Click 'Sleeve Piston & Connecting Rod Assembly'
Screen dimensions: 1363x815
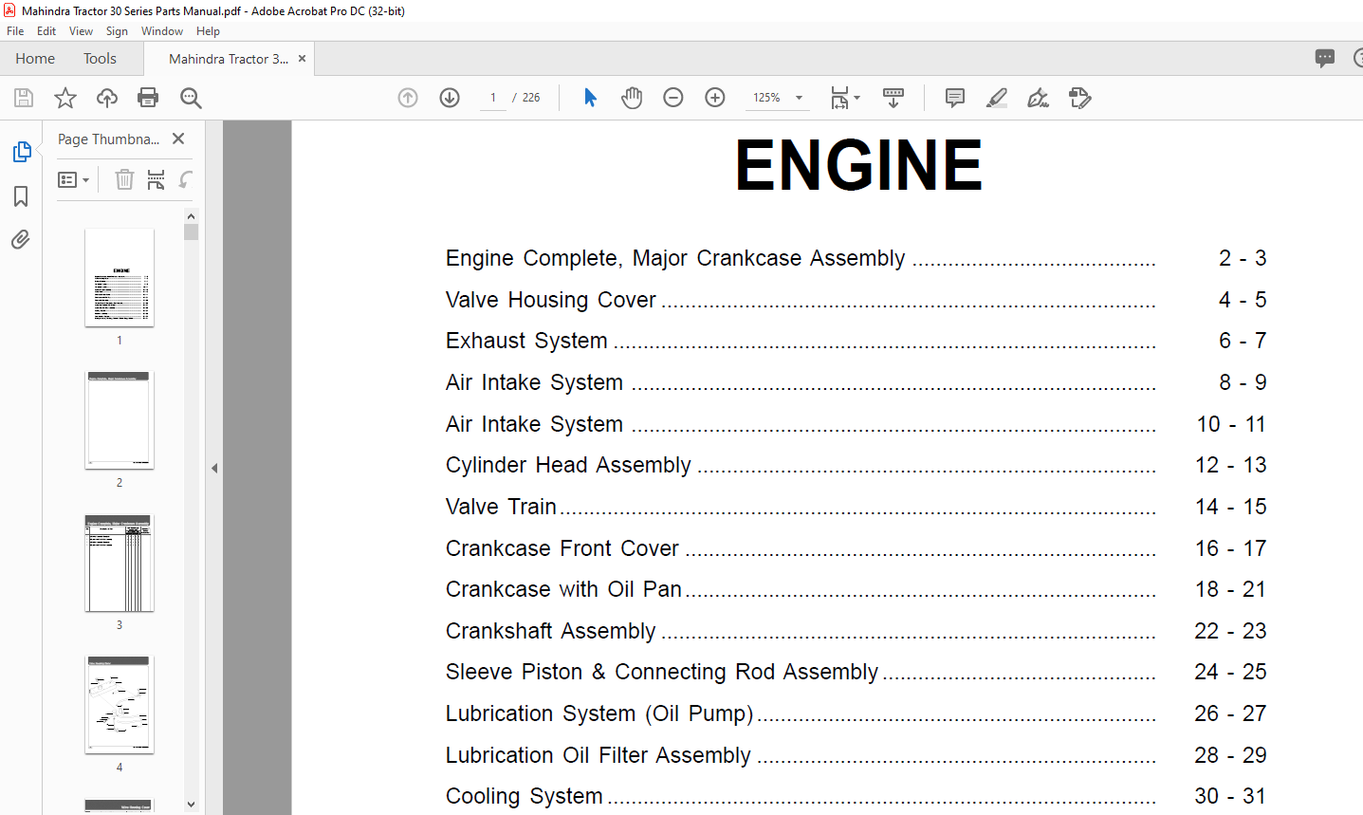(662, 672)
